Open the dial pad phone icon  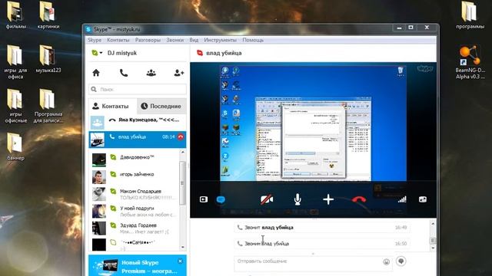[124, 73]
